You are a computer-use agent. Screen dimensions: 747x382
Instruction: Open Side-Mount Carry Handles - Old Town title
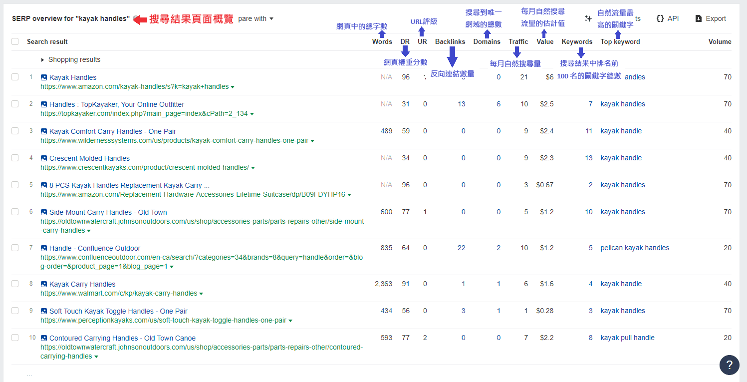tap(108, 212)
